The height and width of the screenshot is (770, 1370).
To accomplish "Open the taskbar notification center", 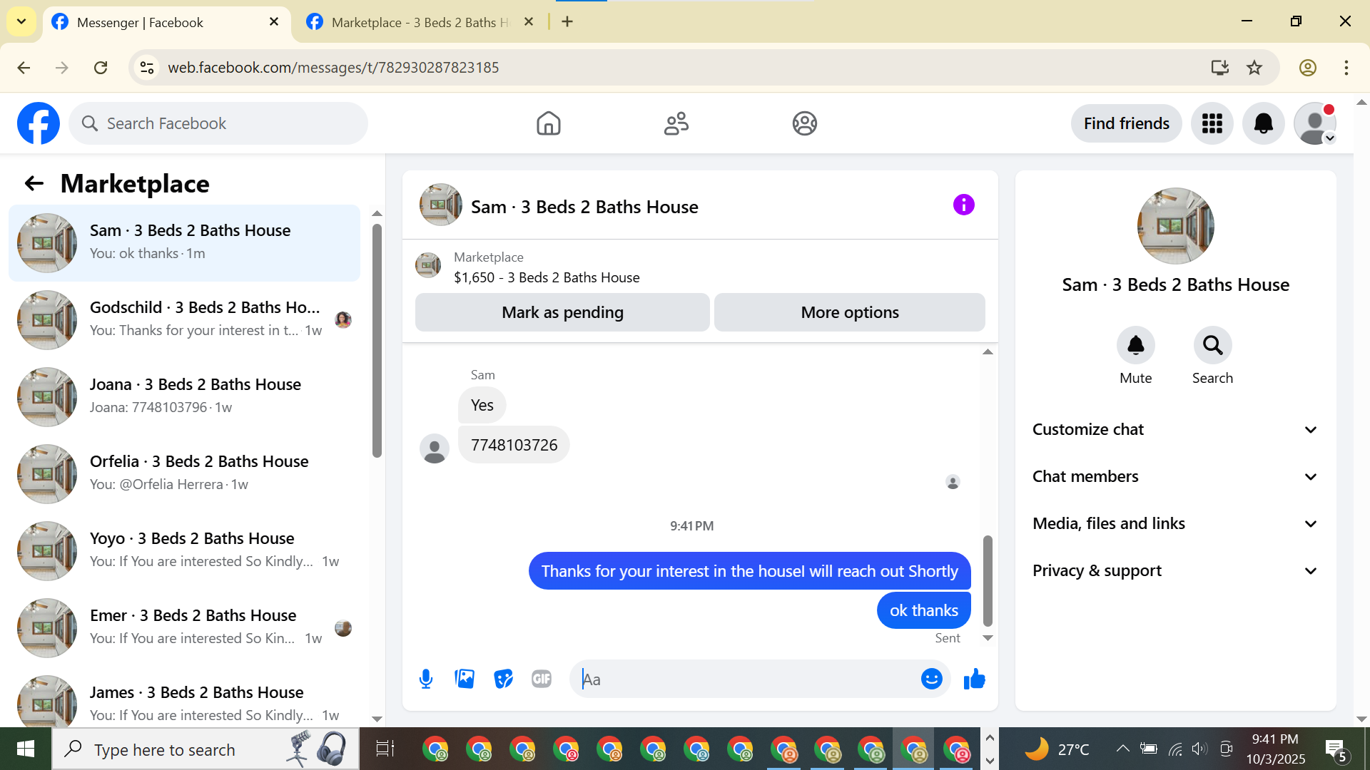I will [1335, 749].
